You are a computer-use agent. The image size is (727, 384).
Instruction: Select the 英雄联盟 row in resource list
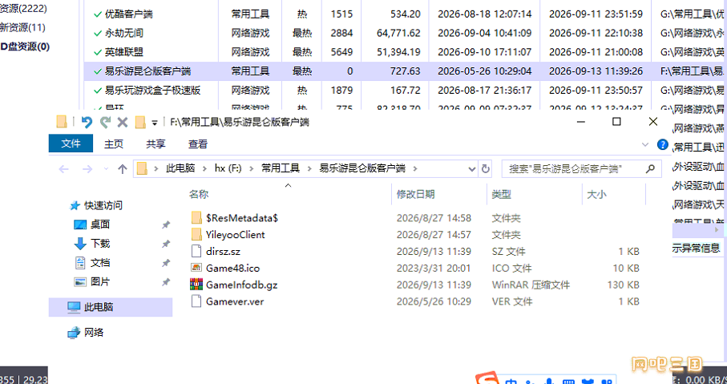click(x=406, y=52)
